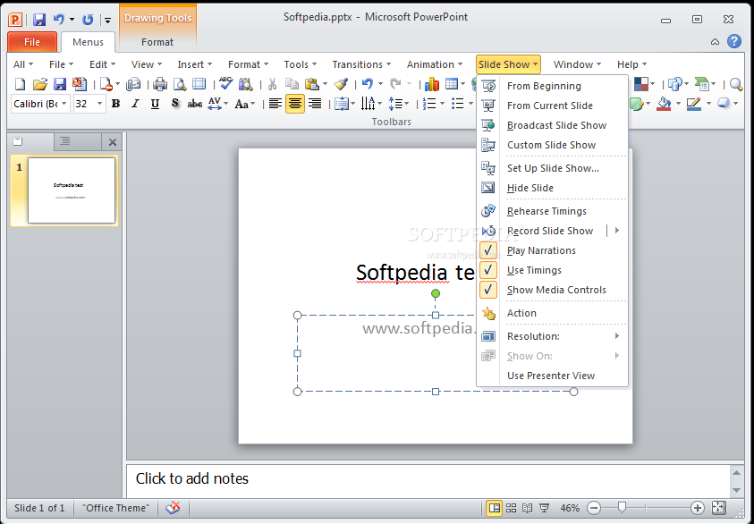The height and width of the screenshot is (524, 754).
Task: Click spell check status icon in status bar
Action: (x=172, y=508)
